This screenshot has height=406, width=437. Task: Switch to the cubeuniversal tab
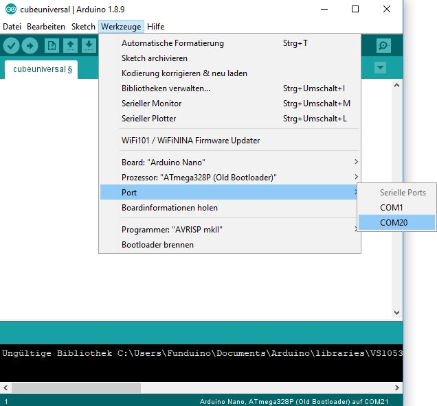pyautogui.click(x=41, y=69)
